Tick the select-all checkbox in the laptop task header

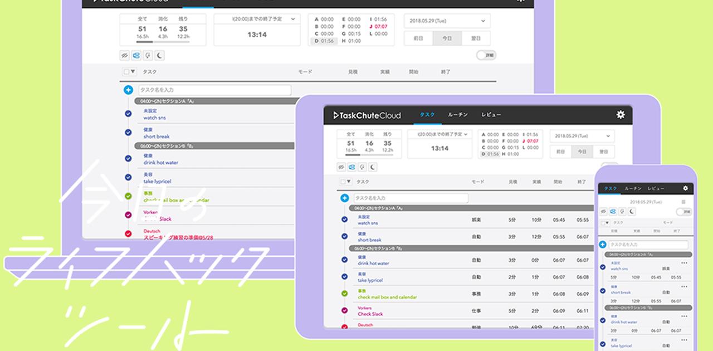click(x=126, y=72)
